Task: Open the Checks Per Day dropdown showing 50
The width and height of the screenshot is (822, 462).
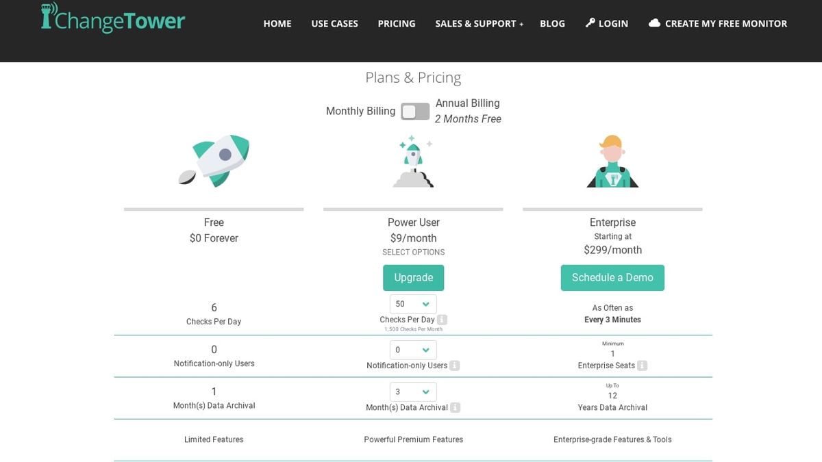Action: 413,303
